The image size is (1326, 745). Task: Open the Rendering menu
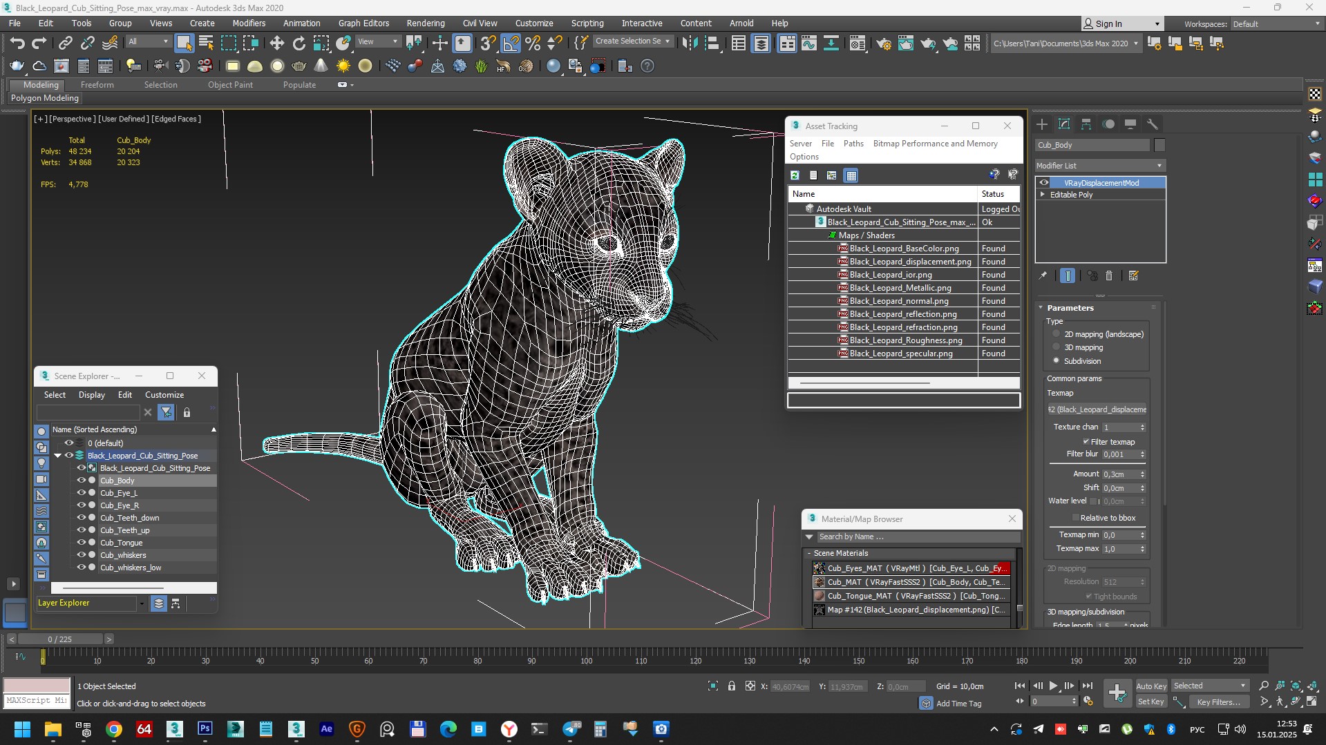[x=426, y=23]
